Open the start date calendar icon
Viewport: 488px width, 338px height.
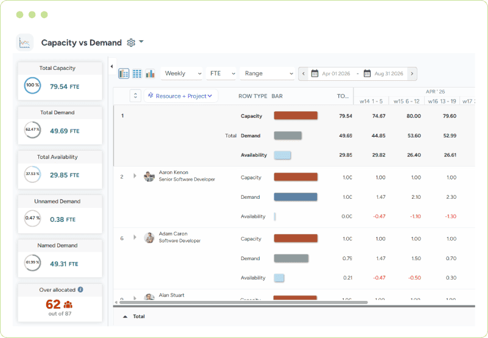[x=315, y=74]
